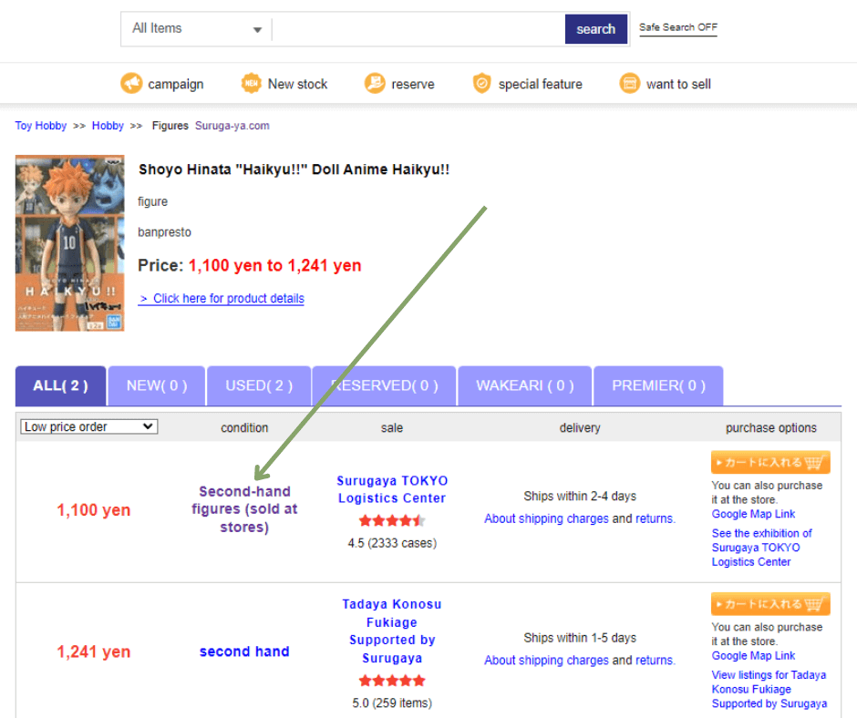Open the want to sell menu item
857x718 pixels.
point(666,84)
